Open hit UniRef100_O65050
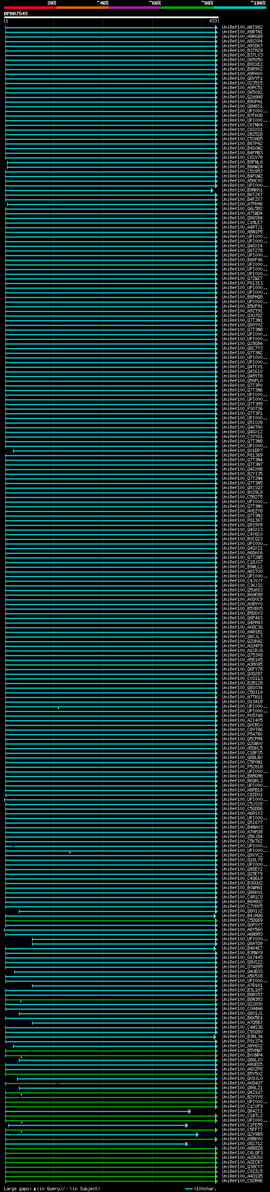This screenshot has width=270, height=1192. pos(242,60)
